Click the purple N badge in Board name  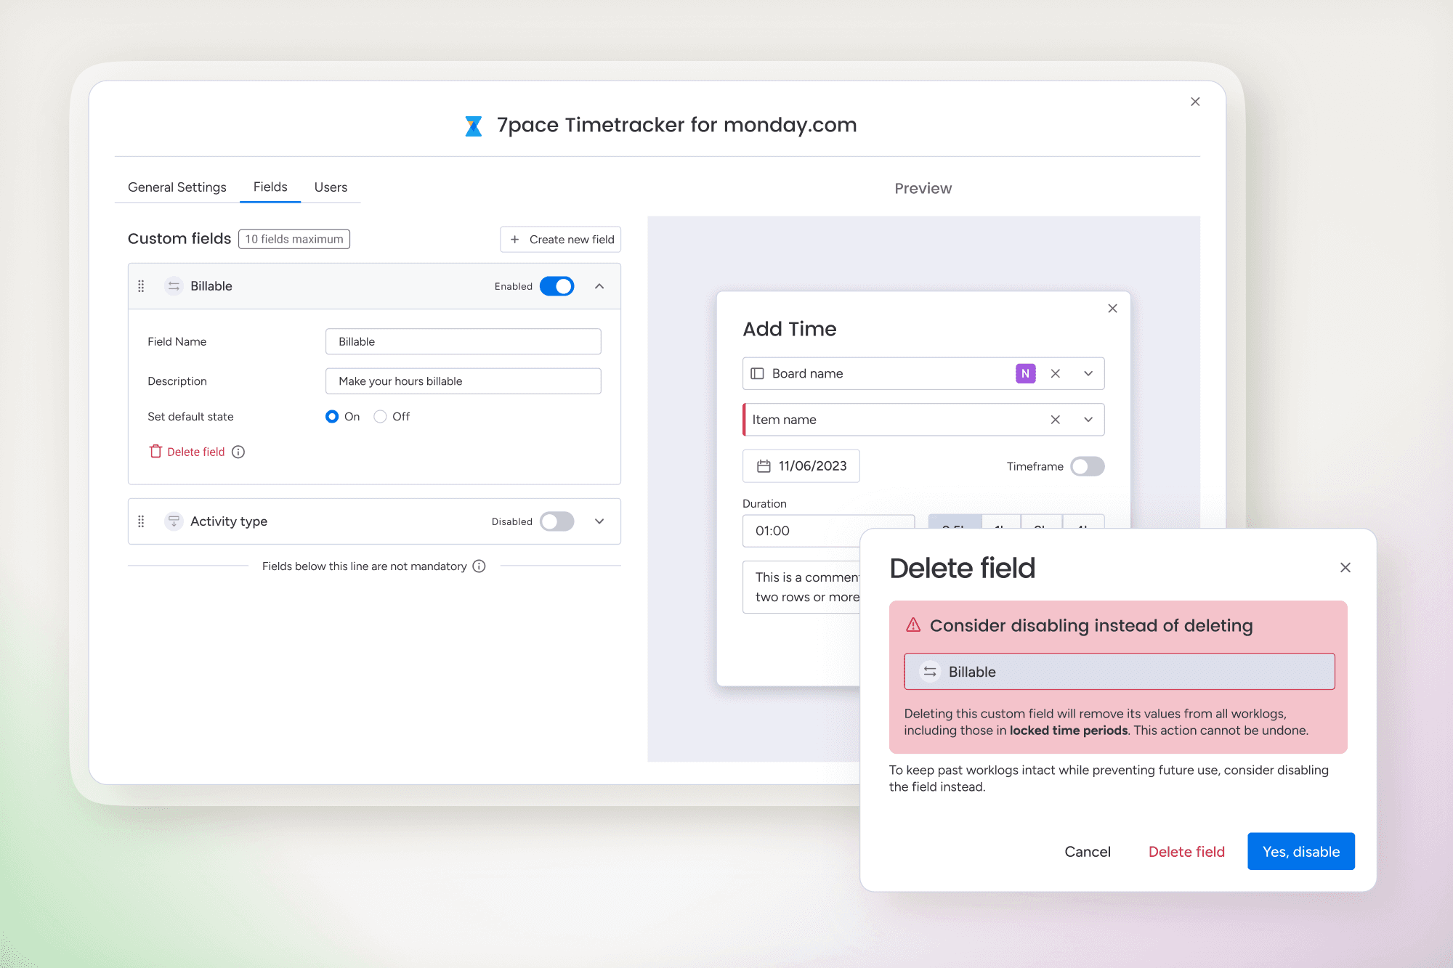tap(1025, 373)
